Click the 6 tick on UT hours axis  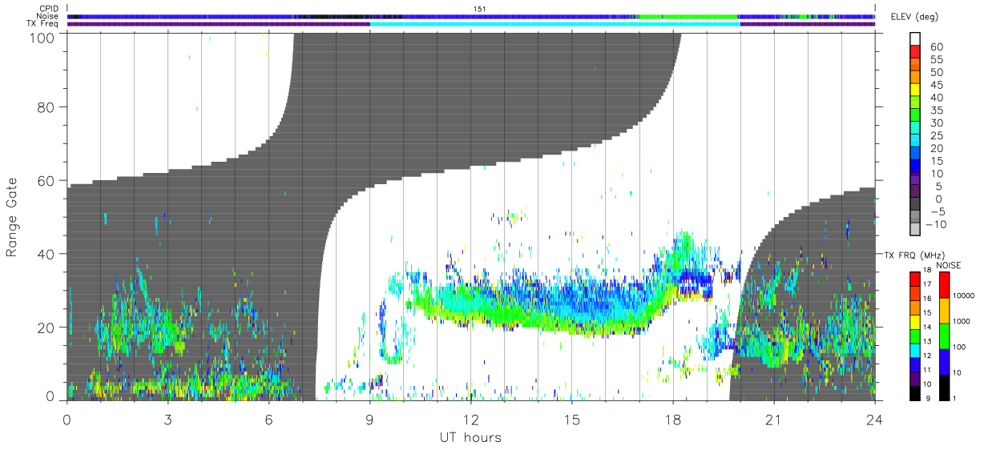268,419
